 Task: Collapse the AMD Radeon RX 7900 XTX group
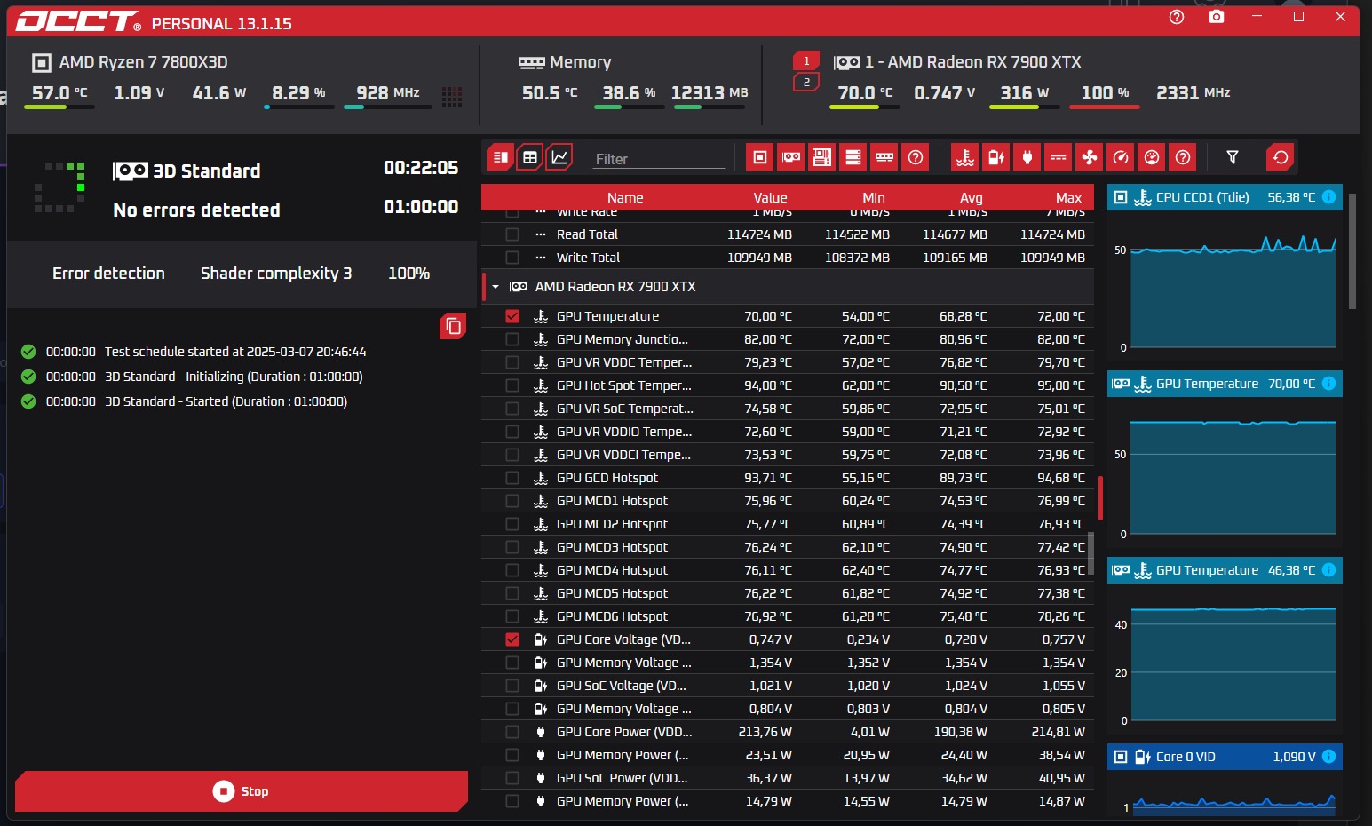496,287
